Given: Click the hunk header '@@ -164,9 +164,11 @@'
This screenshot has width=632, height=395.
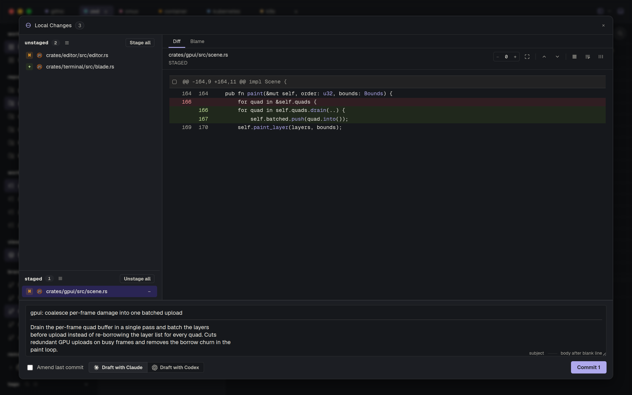Looking at the screenshot, I should point(214,82).
